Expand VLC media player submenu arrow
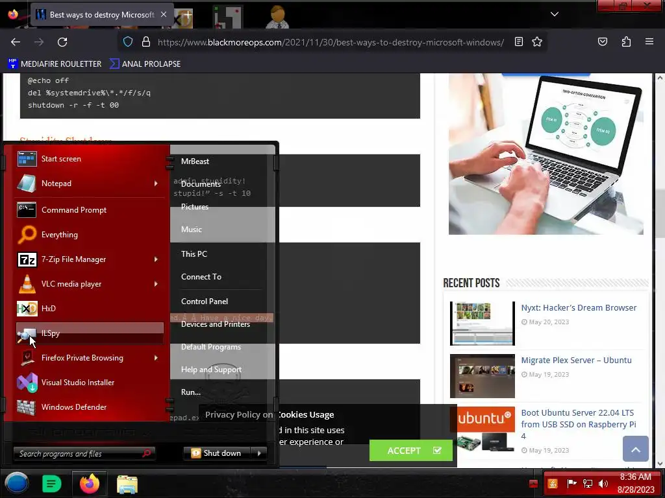 tap(156, 284)
